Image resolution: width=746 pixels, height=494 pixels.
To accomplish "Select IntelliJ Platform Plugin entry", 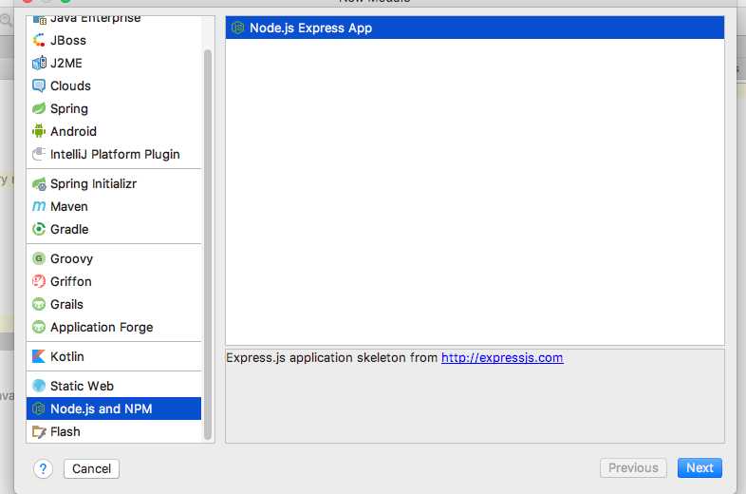I will point(114,154).
